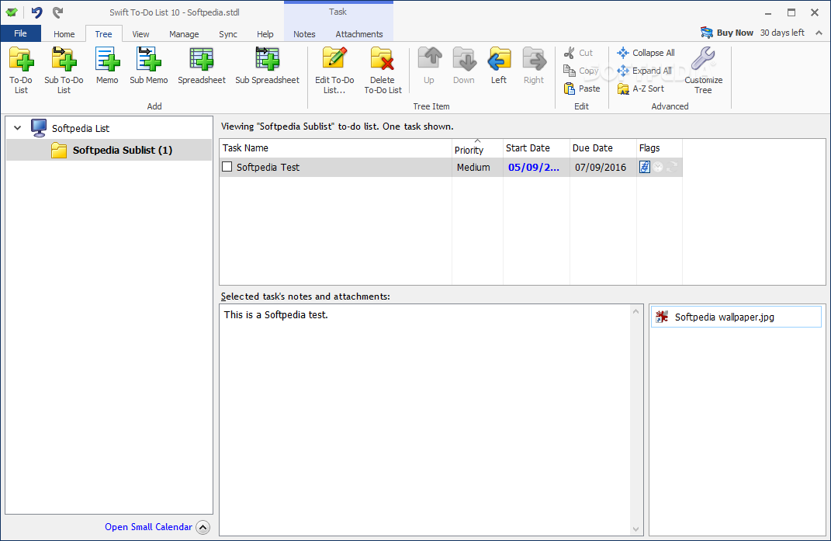Add a new Spreadsheet
Image resolution: width=831 pixels, height=541 pixels.
(x=202, y=66)
